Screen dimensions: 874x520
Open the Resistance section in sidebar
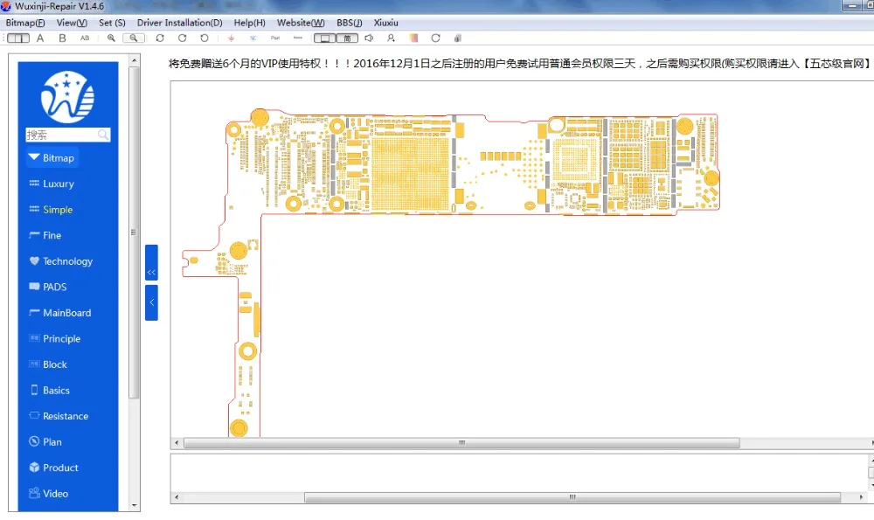coord(65,416)
